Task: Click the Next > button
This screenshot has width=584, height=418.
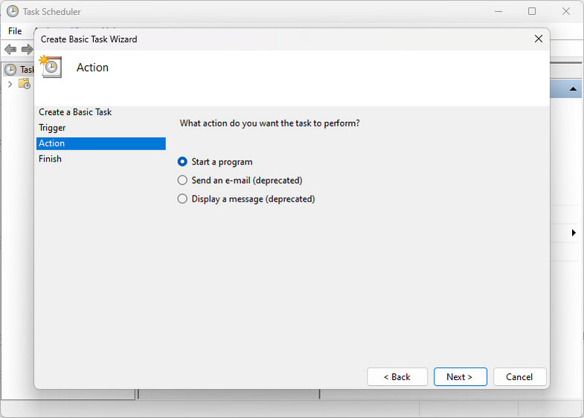Action: click(460, 376)
